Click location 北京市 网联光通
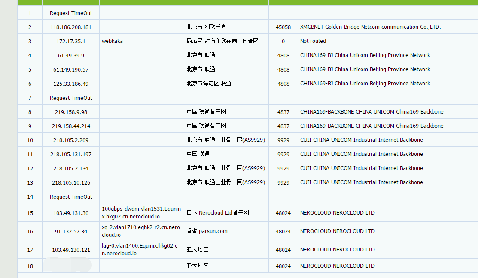Image resolution: width=478 pixels, height=278 pixels. [x=207, y=27]
